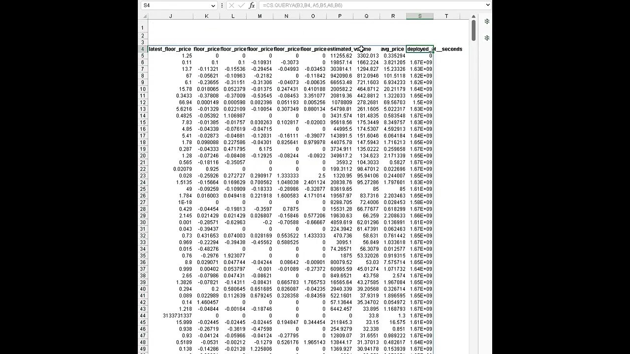Image resolution: width=630 pixels, height=354 pixels.
Task: Select row 10 header
Action: (143, 89)
